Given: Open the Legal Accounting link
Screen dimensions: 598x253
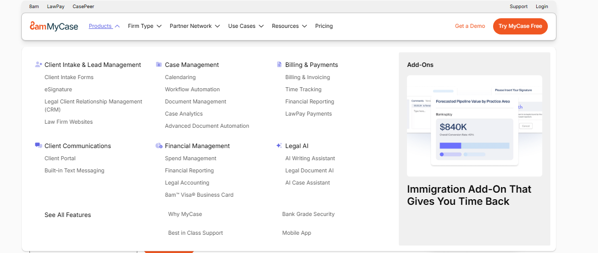Looking at the screenshot, I should (187, 183).
